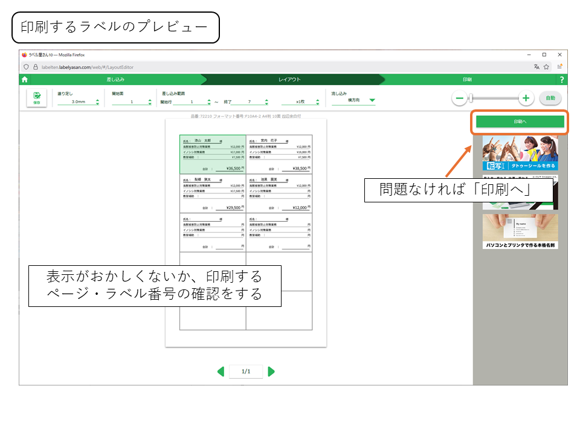This screenshot has width=580, height=435.
Task: Go to next page with right arrow
Action: coord(271,371)
